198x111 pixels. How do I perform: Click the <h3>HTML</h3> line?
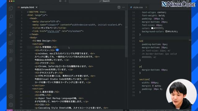(x=43, y=95)
